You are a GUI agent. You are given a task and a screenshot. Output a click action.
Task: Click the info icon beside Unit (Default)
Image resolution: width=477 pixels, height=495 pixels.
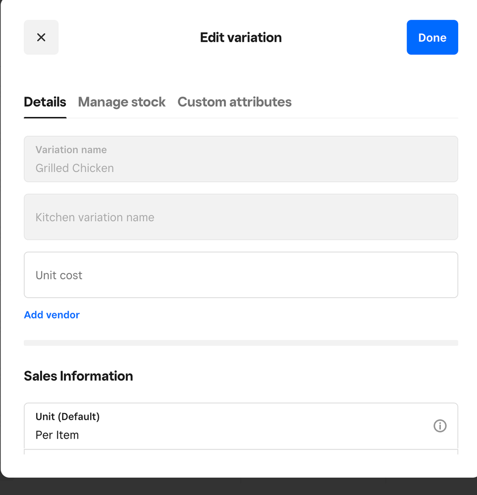[440, 426]
